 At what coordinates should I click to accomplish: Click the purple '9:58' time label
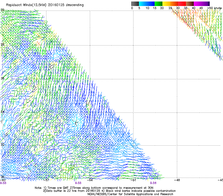coord(153,183)
